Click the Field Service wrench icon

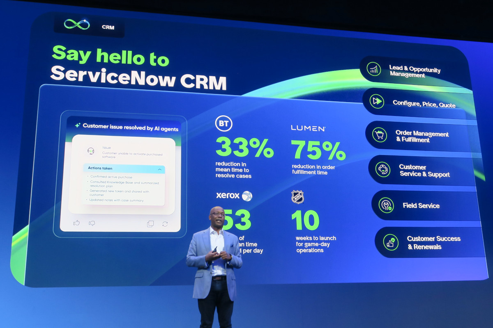[386, 205]
